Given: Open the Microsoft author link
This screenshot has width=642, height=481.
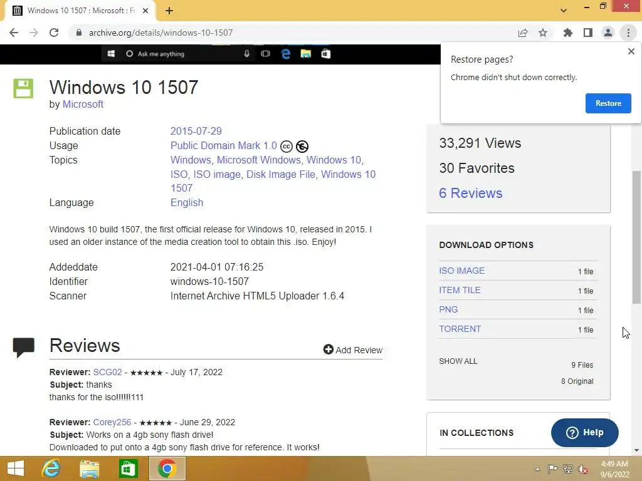Looking at the screenshot, I should (83, 105).
